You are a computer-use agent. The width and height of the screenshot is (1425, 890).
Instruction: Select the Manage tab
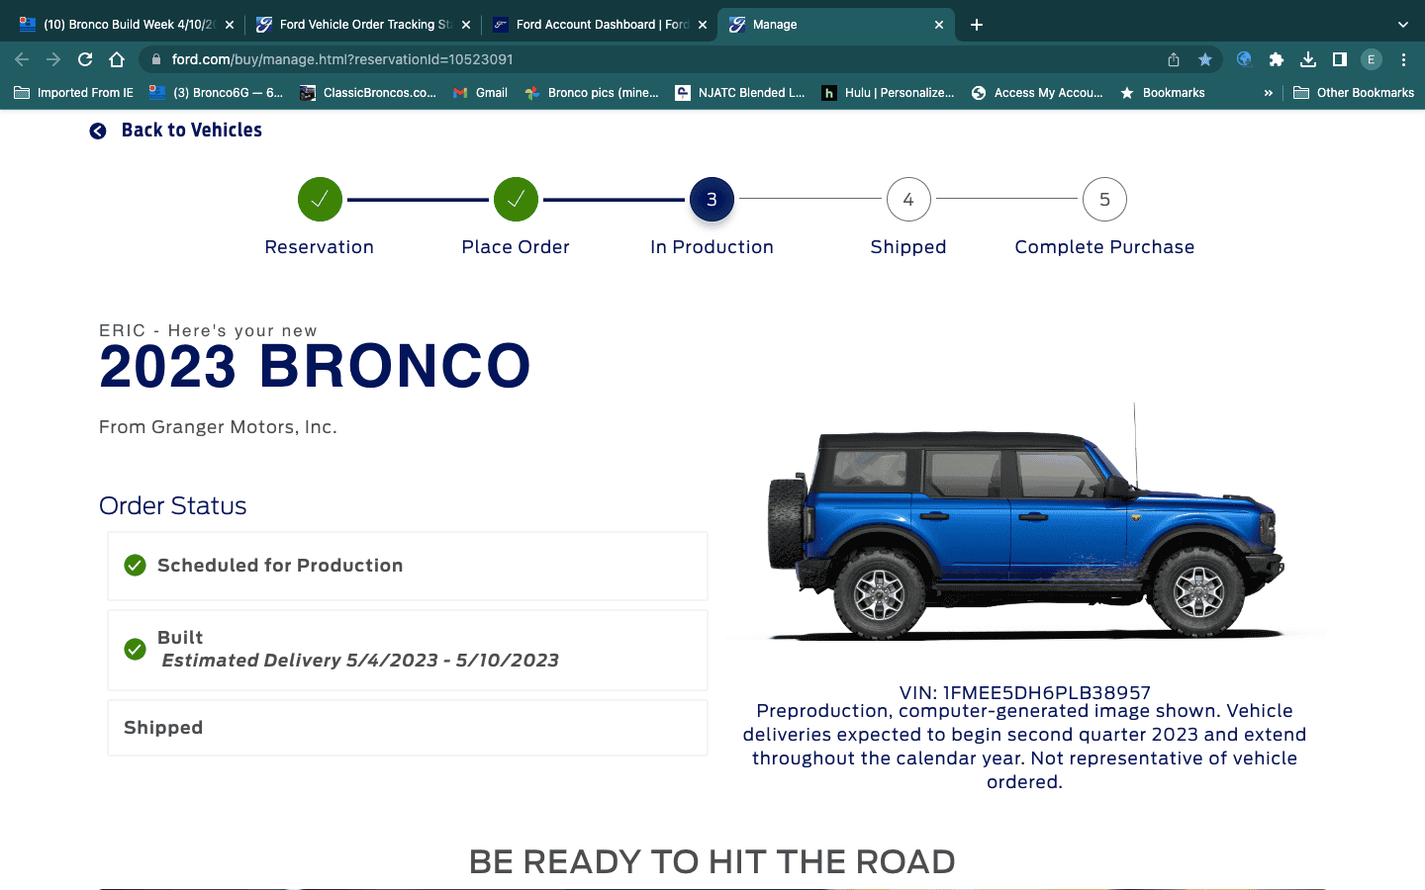[836, 25]
